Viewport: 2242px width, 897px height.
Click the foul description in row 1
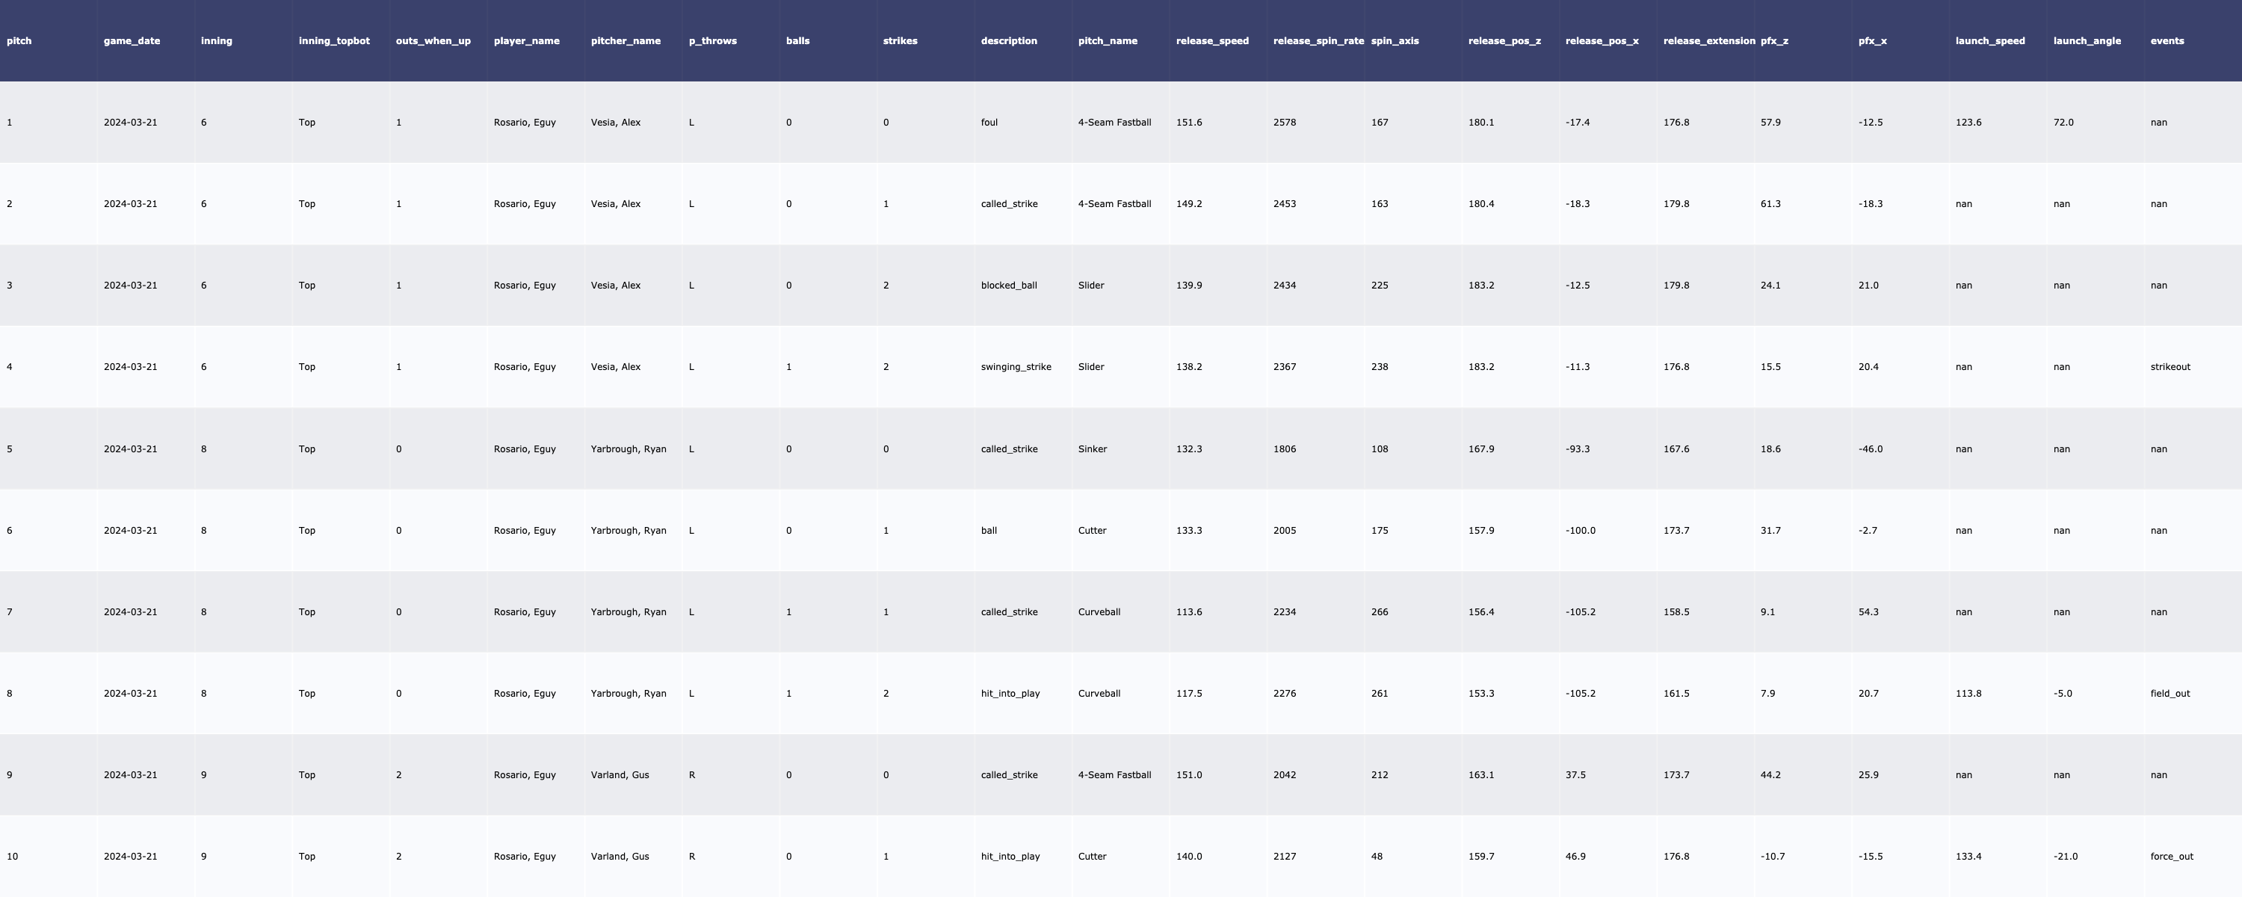tap(989, 123)
